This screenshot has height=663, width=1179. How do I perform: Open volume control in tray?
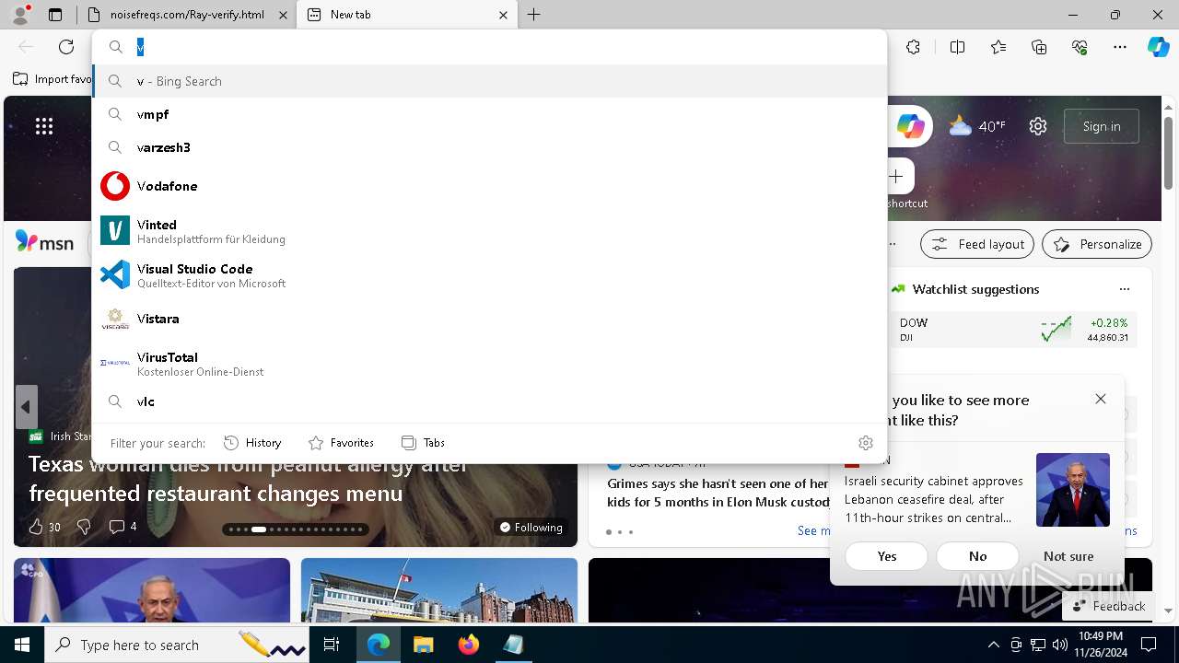point(1060,645)
